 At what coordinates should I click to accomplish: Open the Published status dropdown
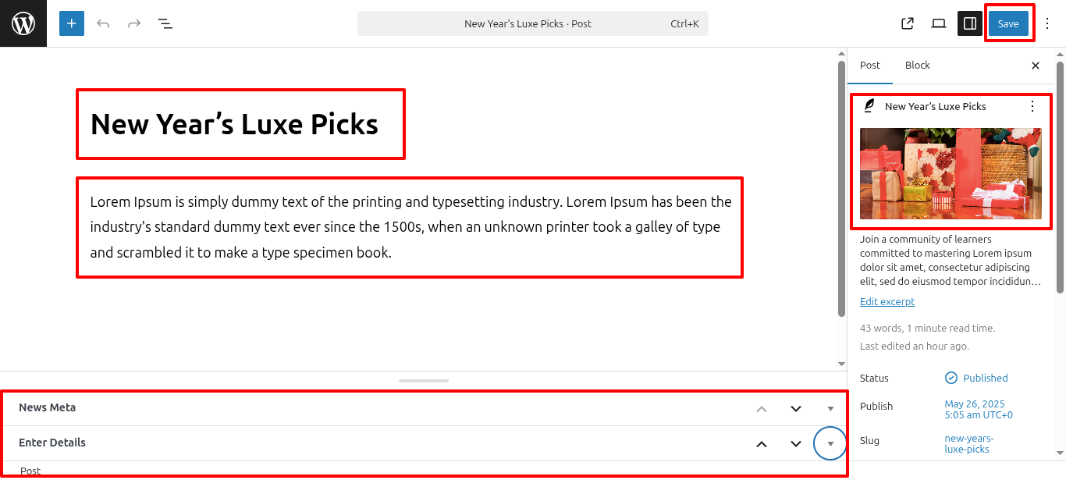coord(976,378)
